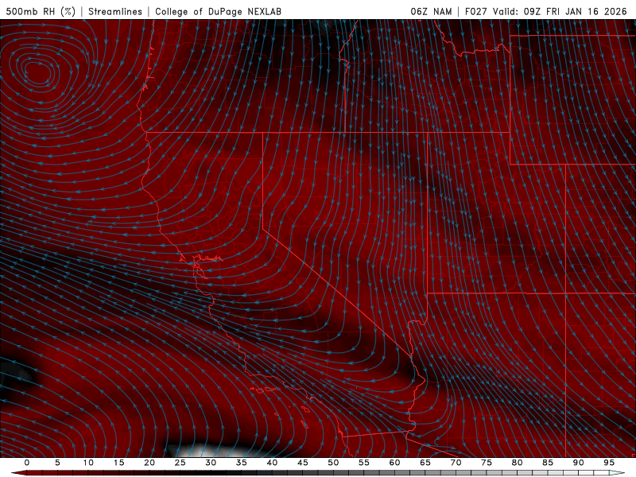Image resolution: width=636 pixels, height=477 pixels.
Task: Click the 'F027' forecast hour label
Action: (x=476, y=11)
